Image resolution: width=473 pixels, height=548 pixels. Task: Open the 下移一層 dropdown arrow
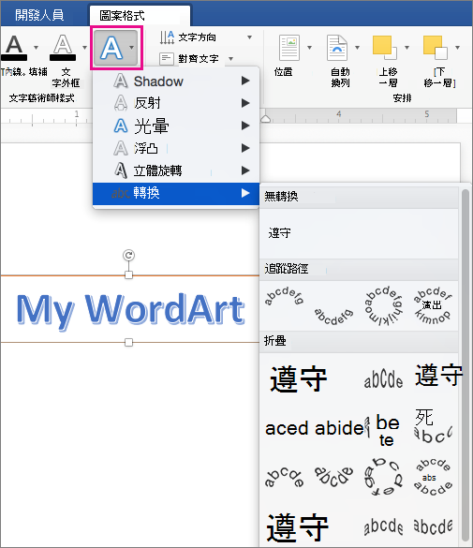458,48
